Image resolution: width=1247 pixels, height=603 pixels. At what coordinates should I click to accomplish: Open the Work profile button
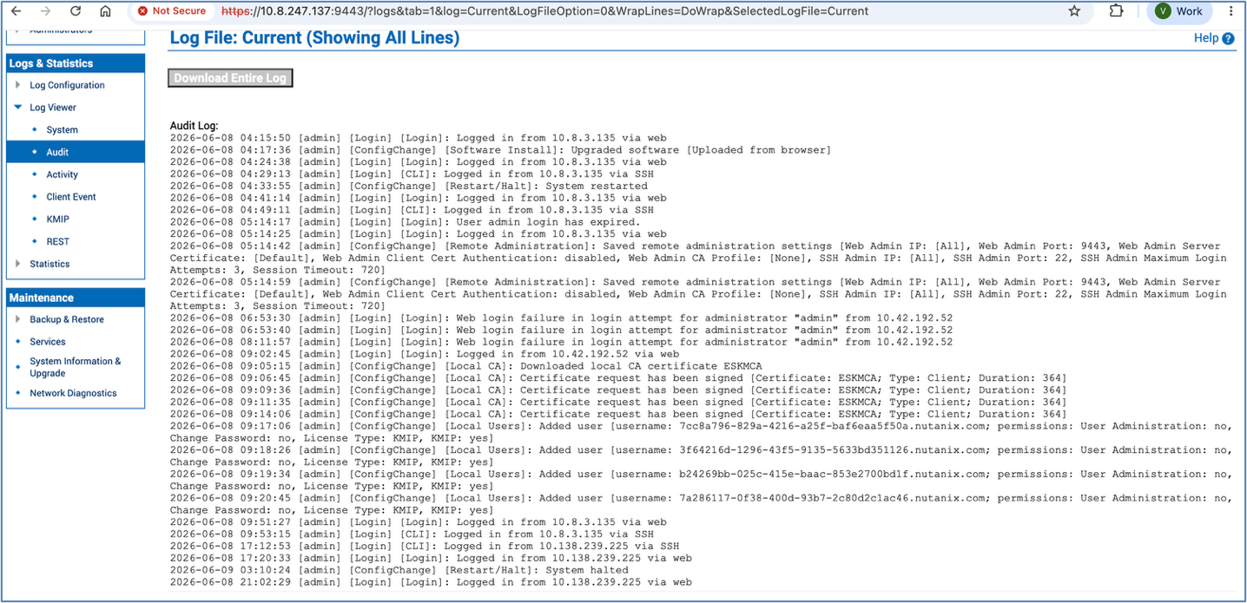[1180, 11]
